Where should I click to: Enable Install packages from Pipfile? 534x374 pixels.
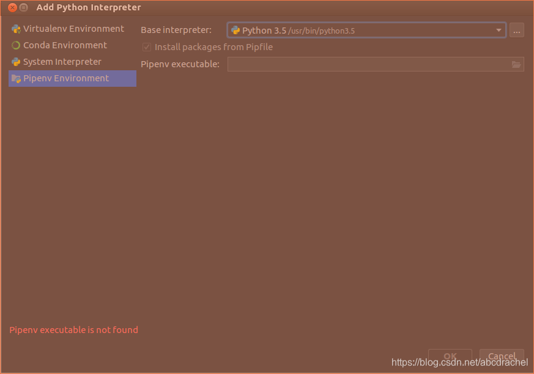pyautogui.click(x=147, y=46)
